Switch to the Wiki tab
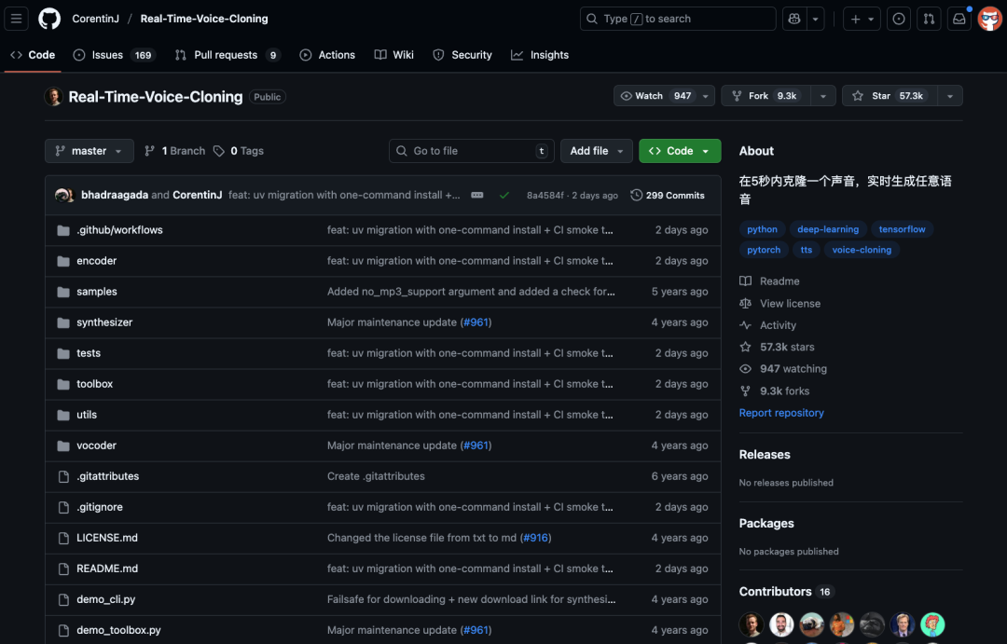Image resolution: width=1007 pixels, height=644 pixels. (394, 55)
